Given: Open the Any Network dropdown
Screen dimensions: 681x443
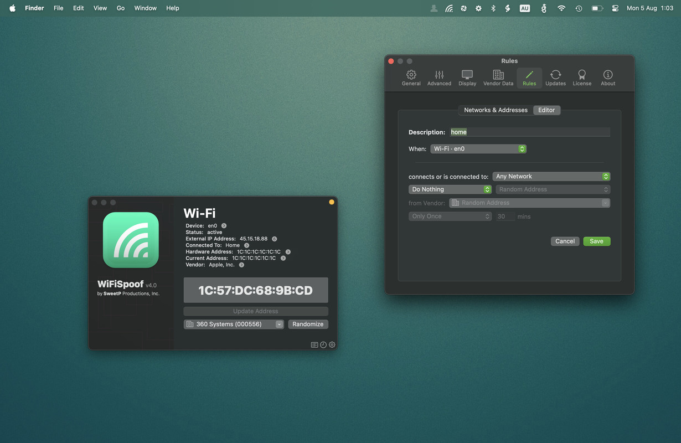Looking at the screenshot, I should (x=551, y=177).
